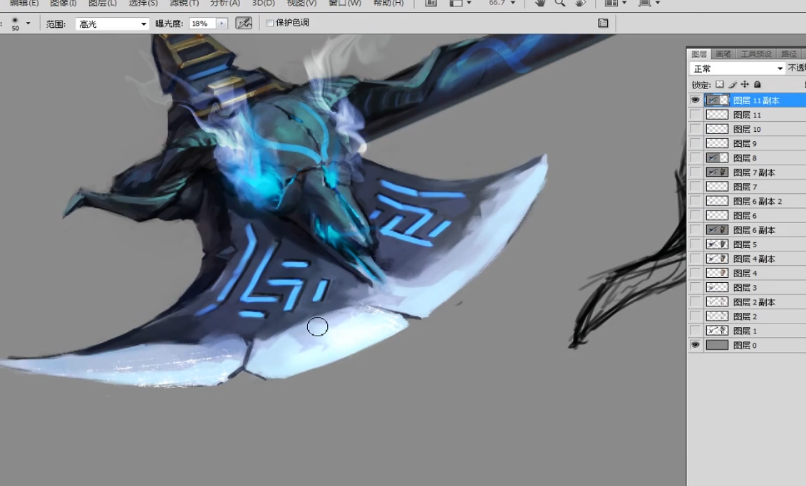This screenshot has height=486, width=806.
Task: Switch to the 路径 panel tab
Action: [788, 54]
